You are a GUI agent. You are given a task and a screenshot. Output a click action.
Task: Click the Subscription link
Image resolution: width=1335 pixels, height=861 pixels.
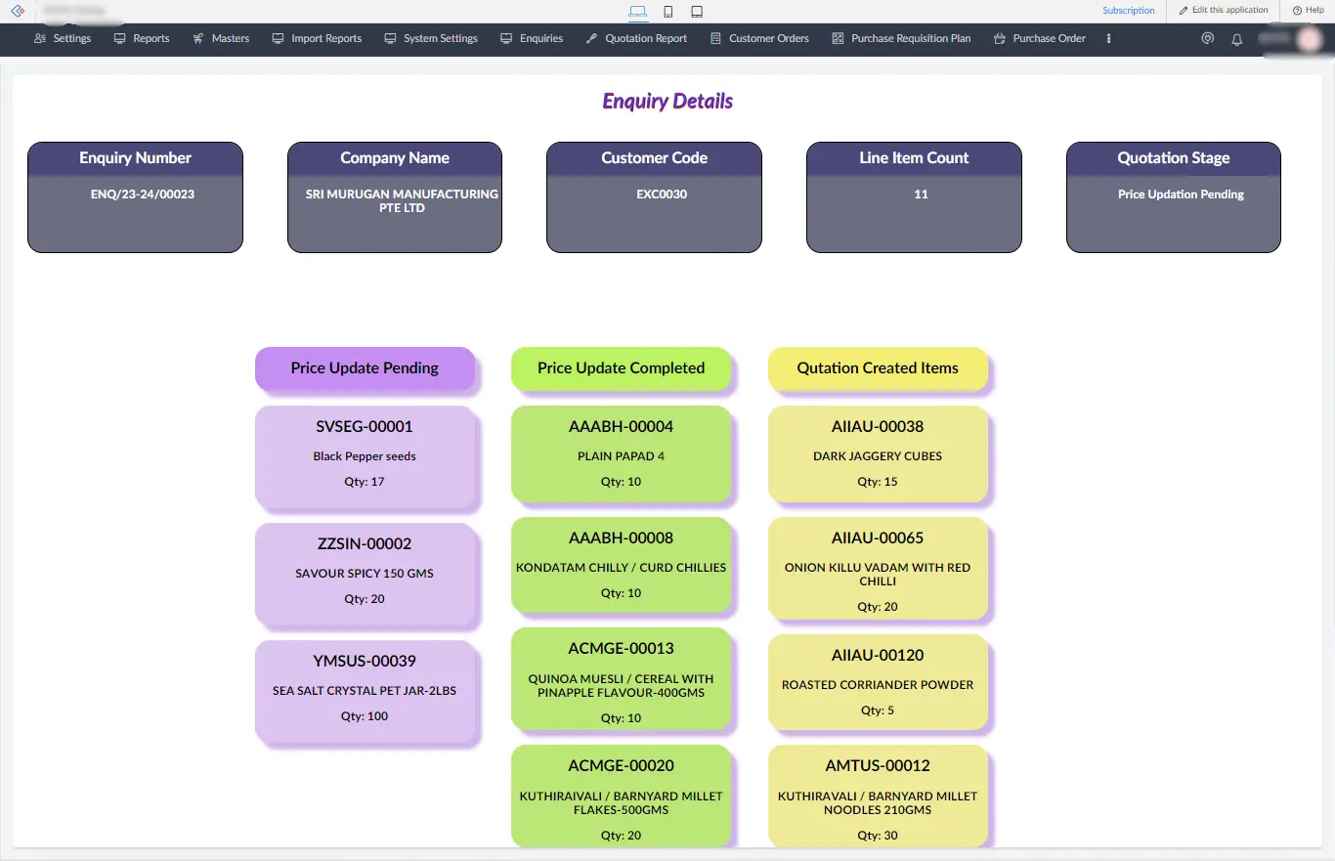[x=1129, y=10]
